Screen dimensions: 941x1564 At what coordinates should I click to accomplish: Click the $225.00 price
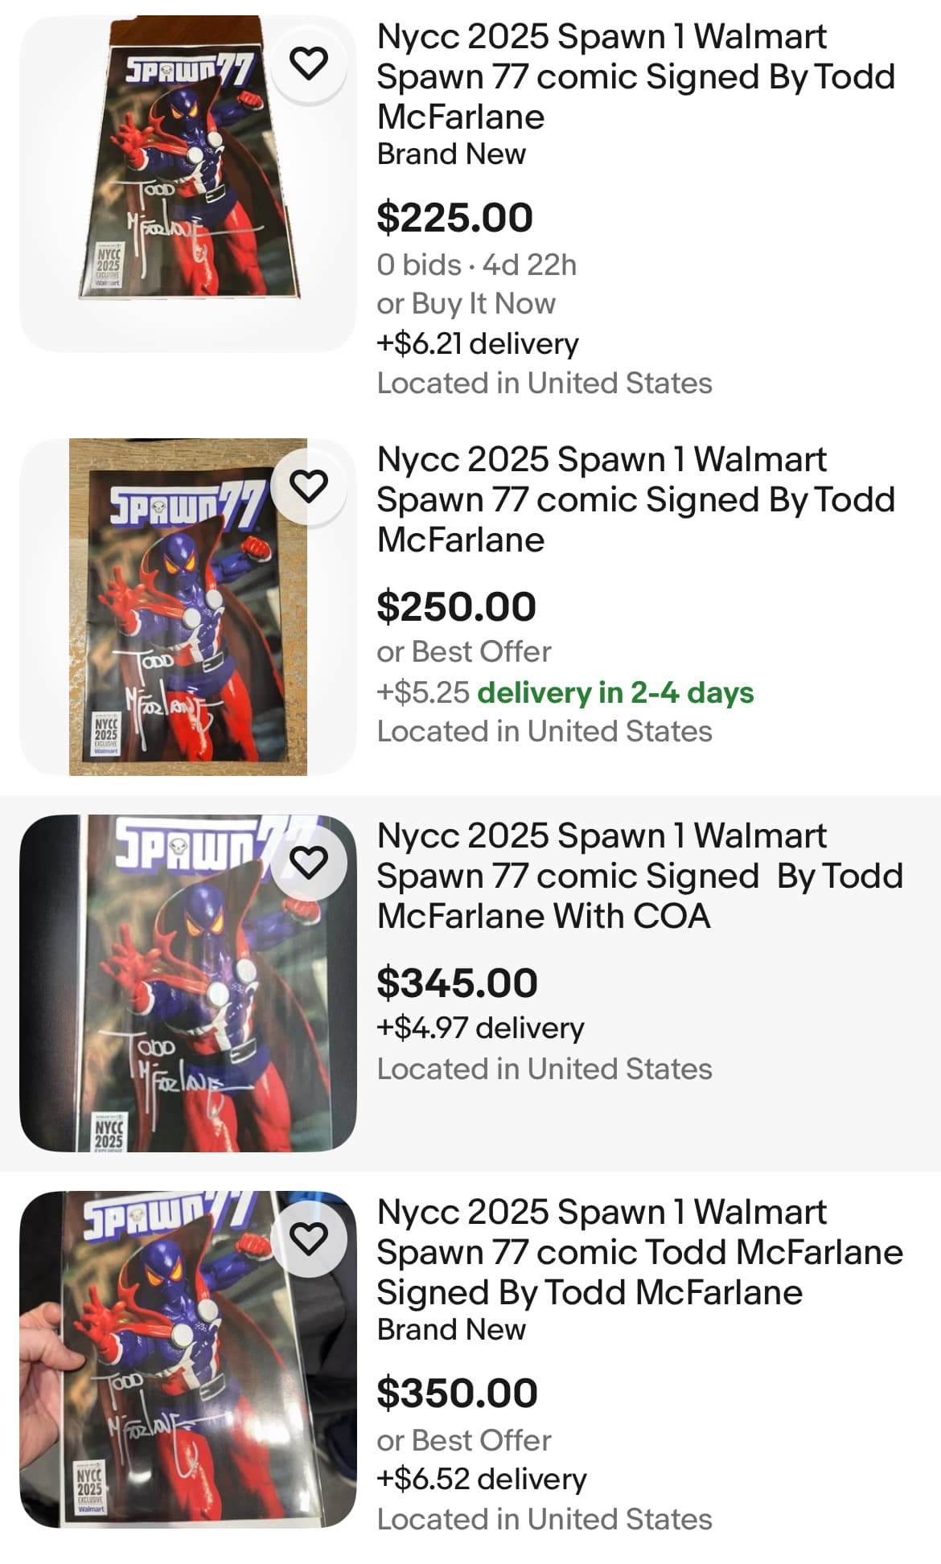click(x=455, y=218)
